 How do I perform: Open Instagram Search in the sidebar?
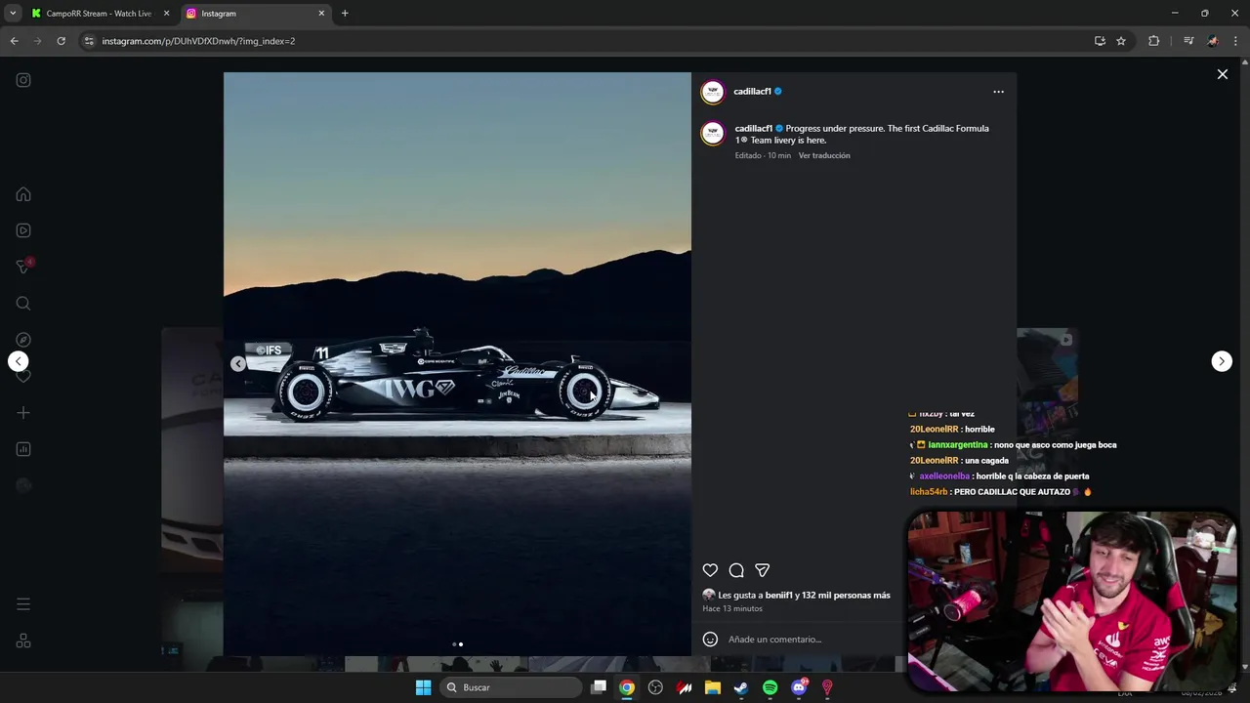[x=23, y=304]
